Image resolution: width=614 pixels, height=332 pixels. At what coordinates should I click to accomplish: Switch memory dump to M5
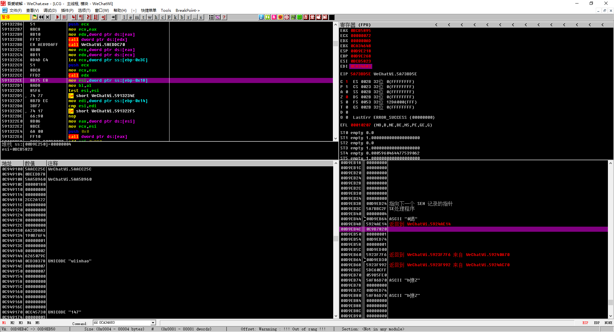click(x=37, y=323)
